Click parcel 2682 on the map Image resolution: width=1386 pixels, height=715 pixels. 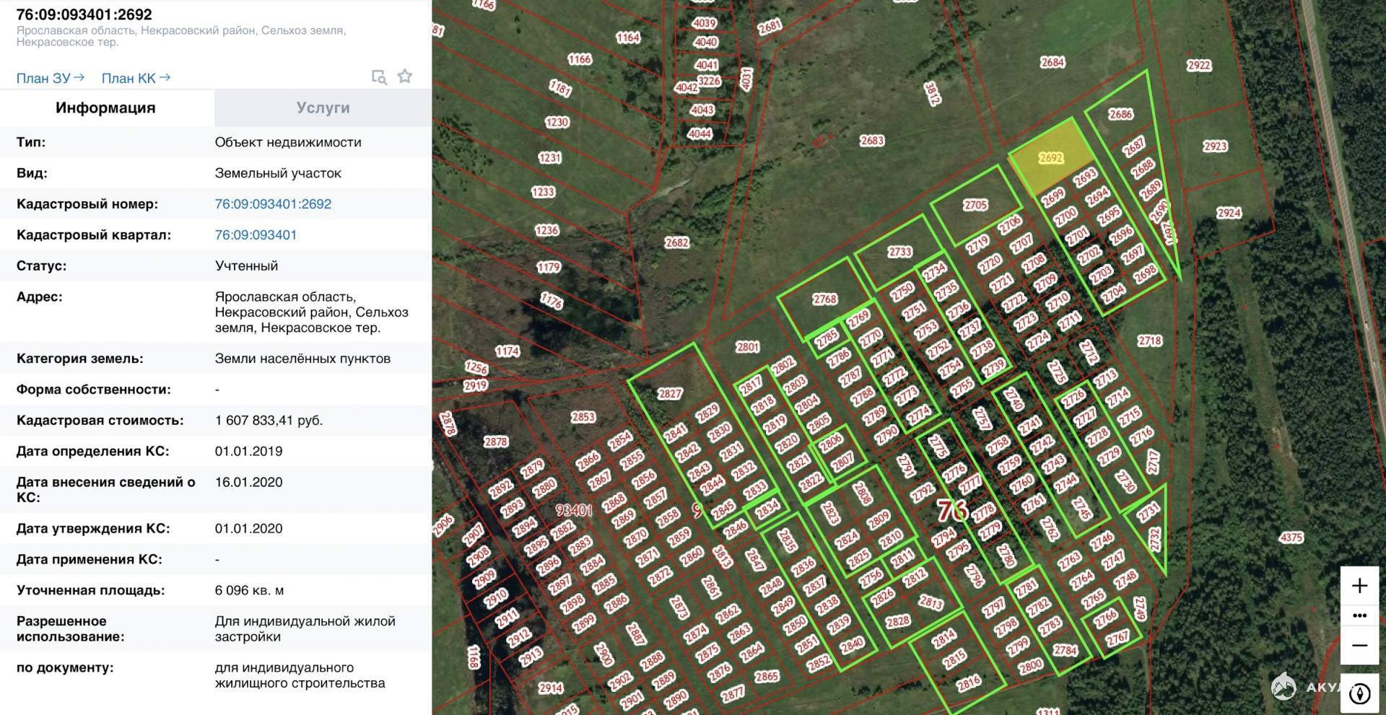pyautogui.click(x=676, y=242)
